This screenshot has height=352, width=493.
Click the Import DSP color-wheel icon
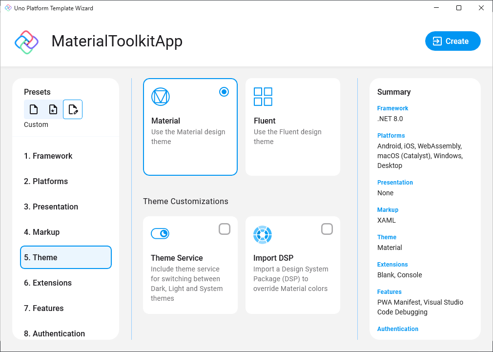click(263, 235)
